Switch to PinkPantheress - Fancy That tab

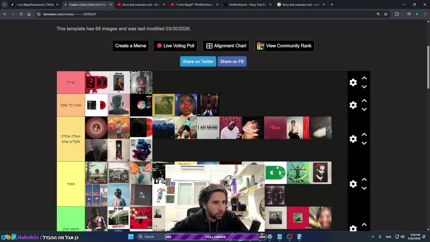point(248,5)
